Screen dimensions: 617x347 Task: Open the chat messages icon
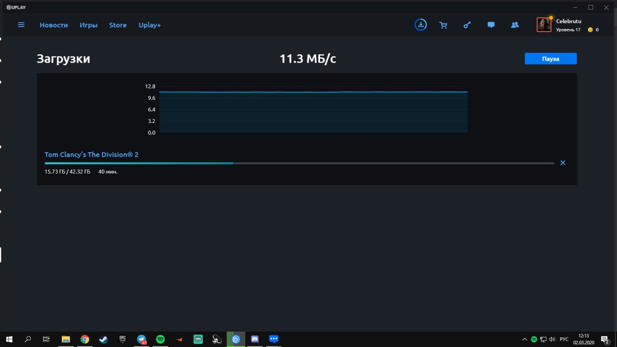(491, 25)
